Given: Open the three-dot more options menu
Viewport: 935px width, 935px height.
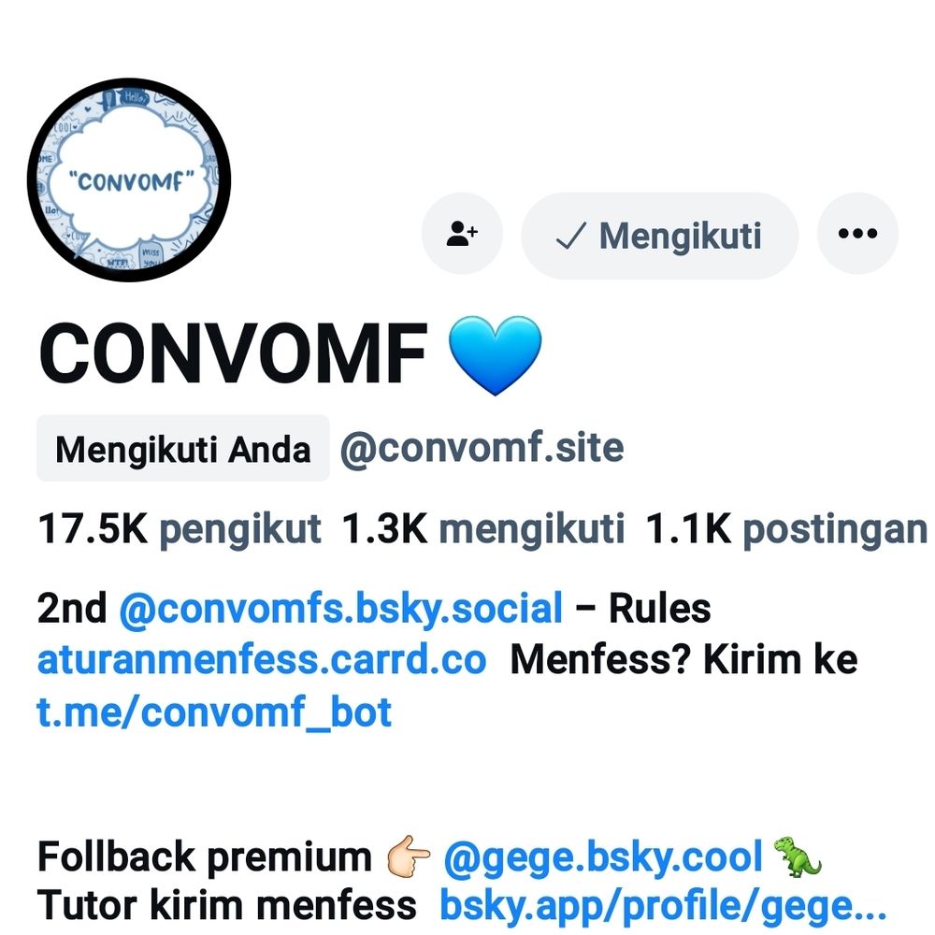Looking at the screenshot, I should click(x=857, y=233).
